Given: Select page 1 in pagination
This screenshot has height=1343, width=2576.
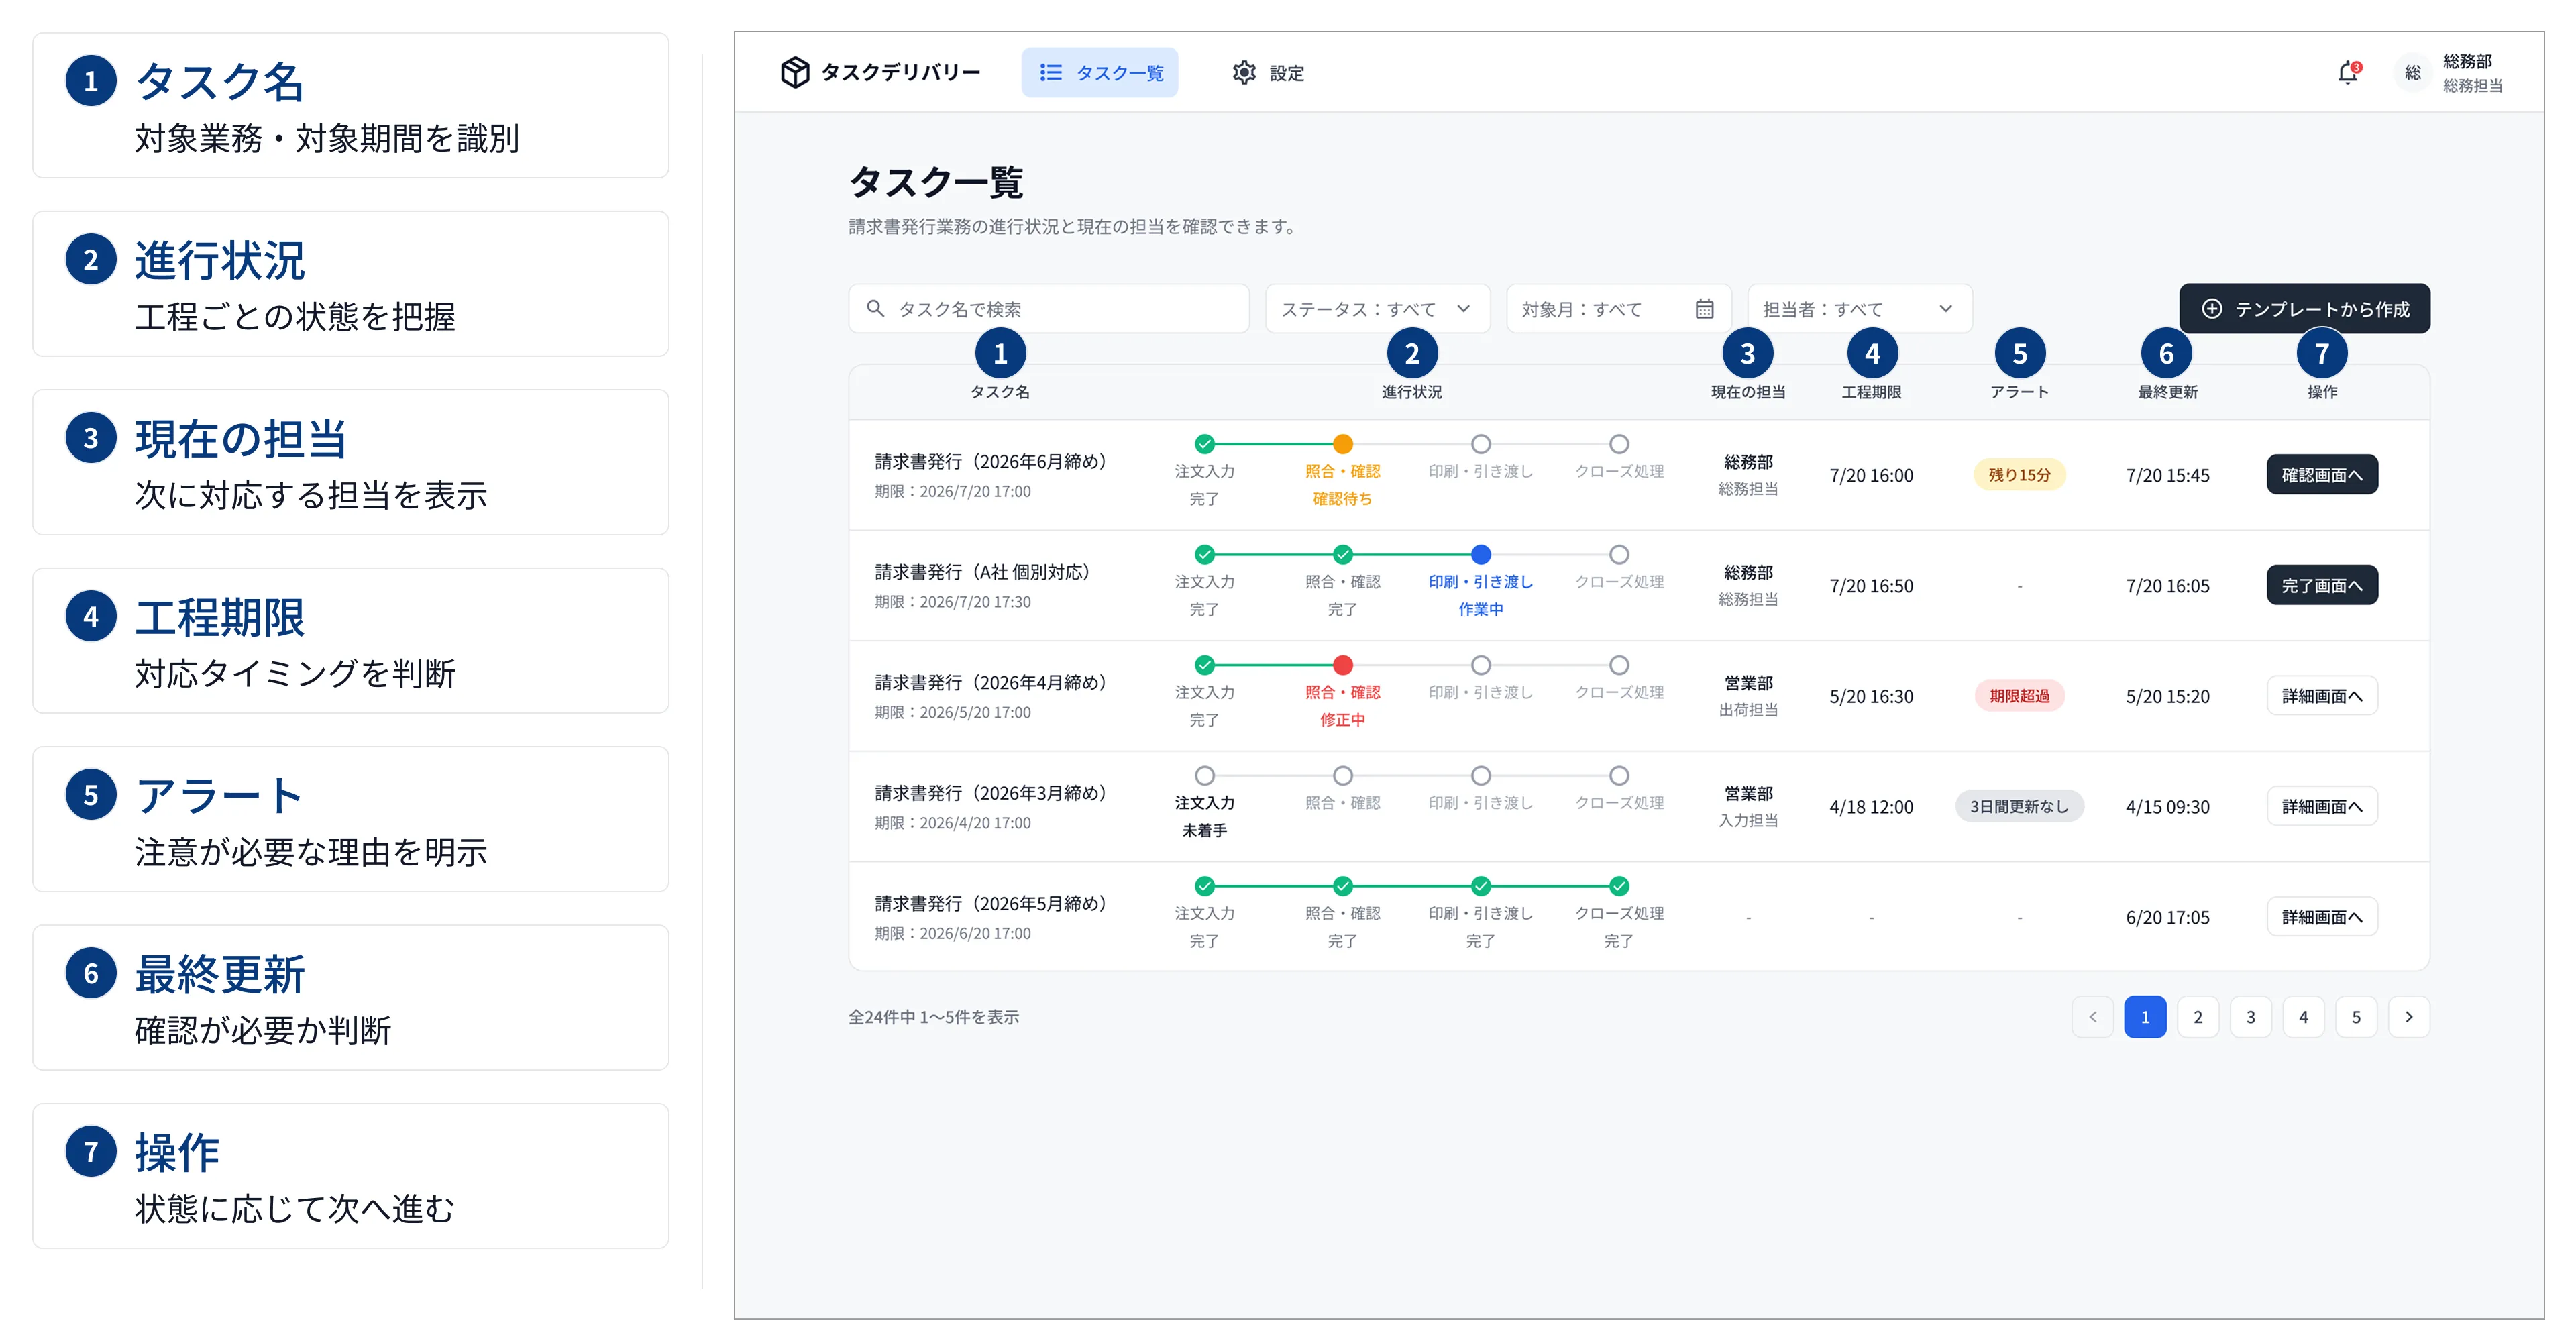Looking at the screenshot, I should [x=2145, y=1017].
